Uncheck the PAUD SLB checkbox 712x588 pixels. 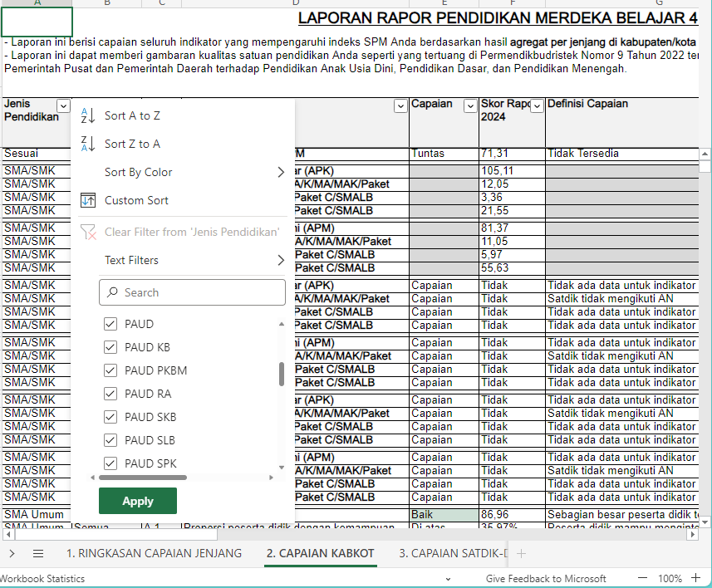[x=110, y=440]
